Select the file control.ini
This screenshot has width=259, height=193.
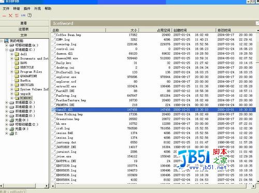tap(65, 49)
